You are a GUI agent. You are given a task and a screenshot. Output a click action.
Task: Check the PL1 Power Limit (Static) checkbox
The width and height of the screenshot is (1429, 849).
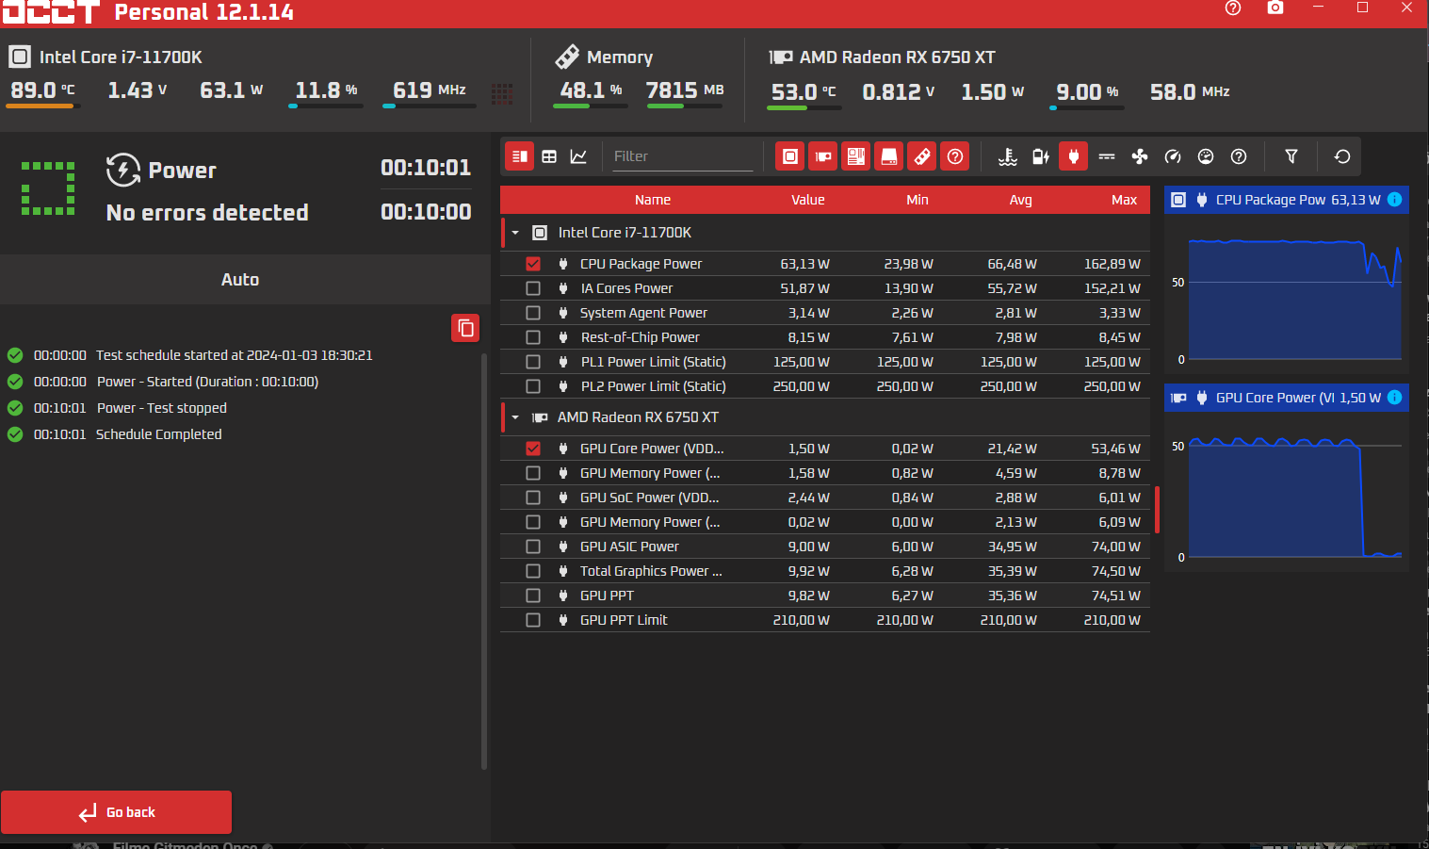pos(533,362)
